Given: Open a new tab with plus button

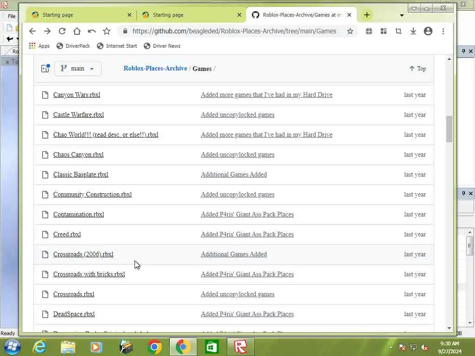Looking at the screenshot, I should [x=366, y=15].
